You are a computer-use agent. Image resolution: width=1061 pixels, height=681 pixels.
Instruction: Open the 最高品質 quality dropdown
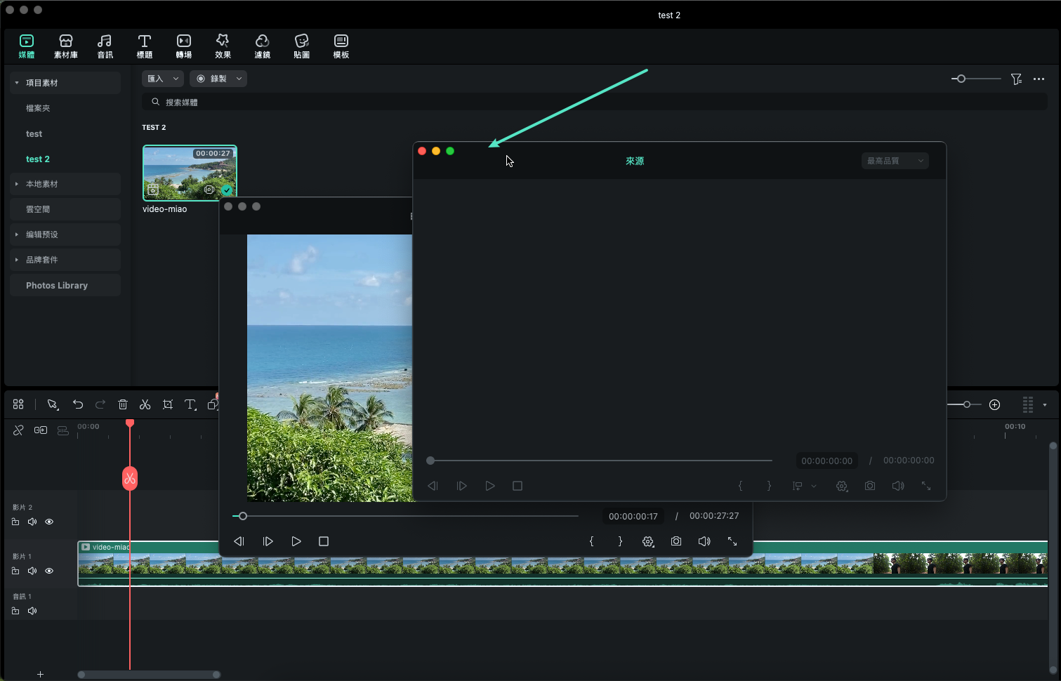[895, 161]
